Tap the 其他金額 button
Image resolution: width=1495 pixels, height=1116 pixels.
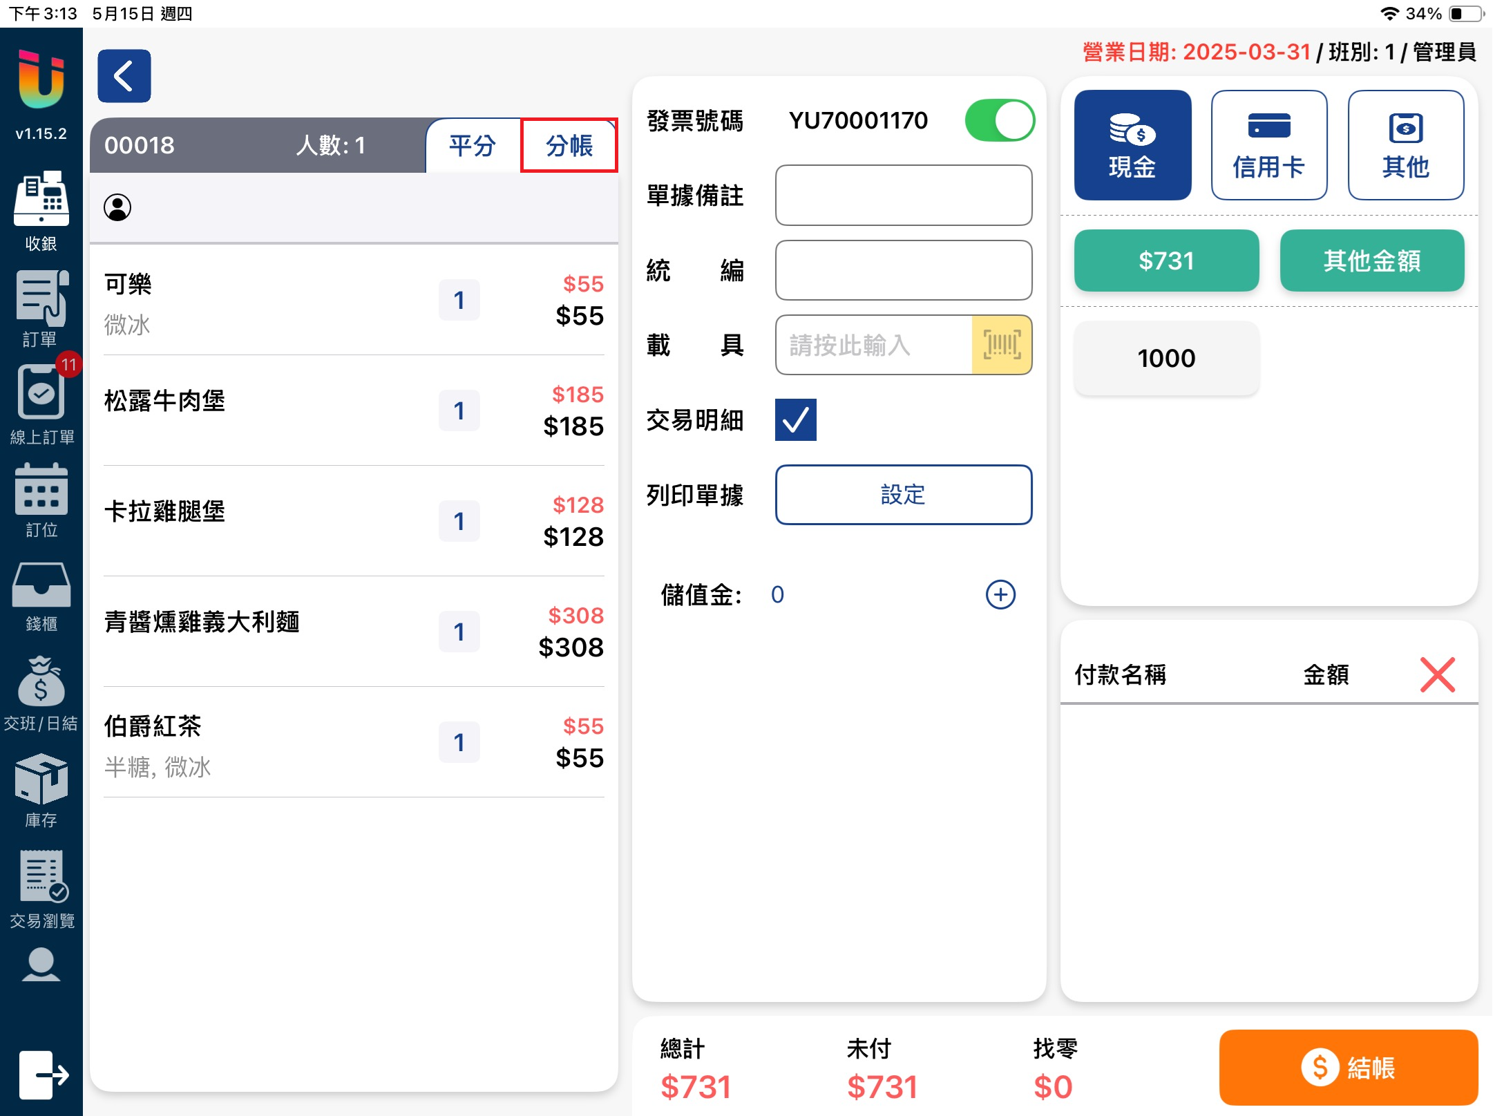1371,261
